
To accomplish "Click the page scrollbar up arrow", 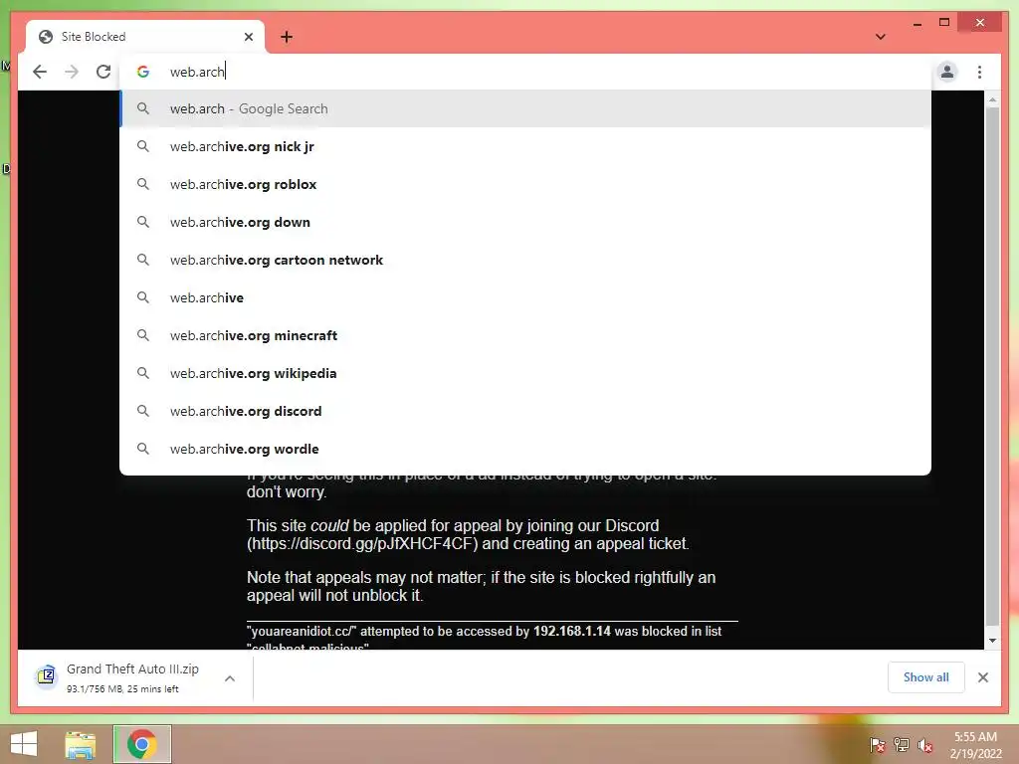I will point(992,99).
